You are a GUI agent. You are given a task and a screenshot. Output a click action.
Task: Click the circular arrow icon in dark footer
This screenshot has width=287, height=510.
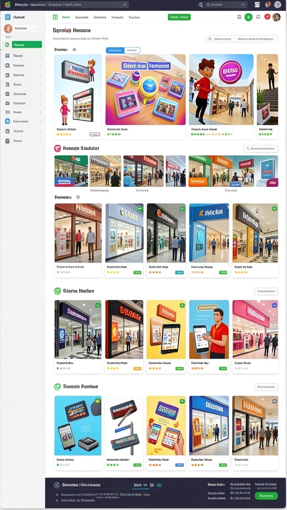[57, 485]
